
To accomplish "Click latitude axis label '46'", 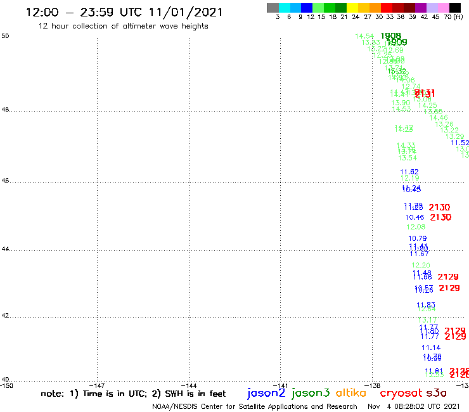I will tap(5, 181).
